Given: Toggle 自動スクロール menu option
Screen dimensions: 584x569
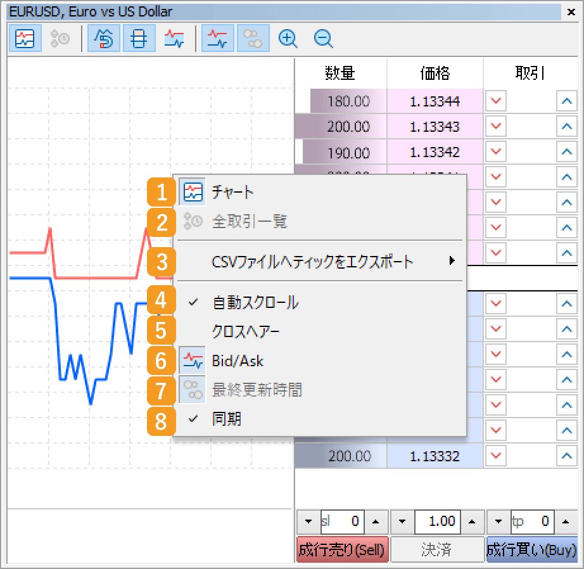Looking at the screenshot, I should coord(321,302).
